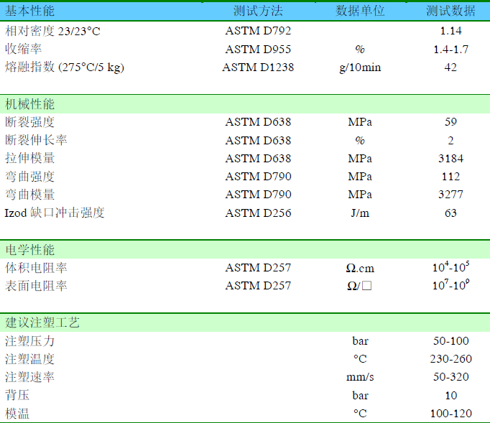Click the 数据单位 column header
The width and height of the screenshot is (490, 423).
pos(360,11)
